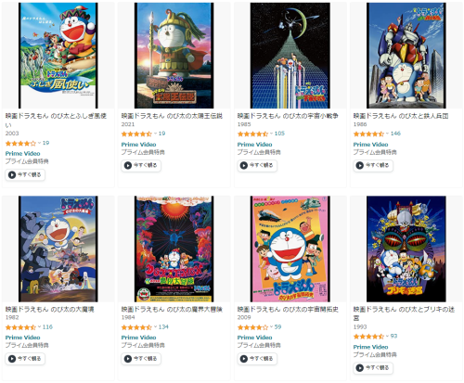The image size is (464, 383).
Task: Click 146 review count for 鉄人兵団
Action: click(x=395, y=134)
